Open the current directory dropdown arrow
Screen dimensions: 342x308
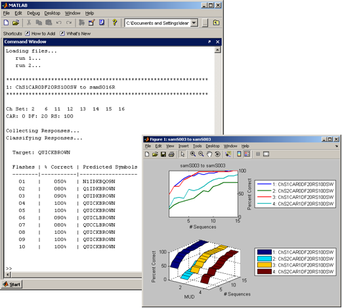tap(194, 23)
